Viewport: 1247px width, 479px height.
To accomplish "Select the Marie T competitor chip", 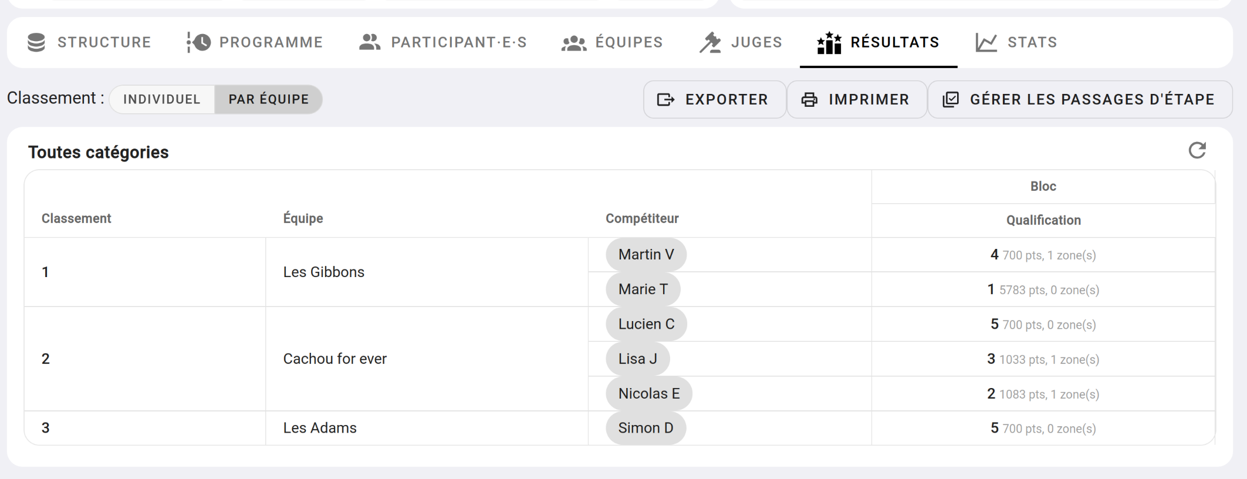I will [643, 289].
